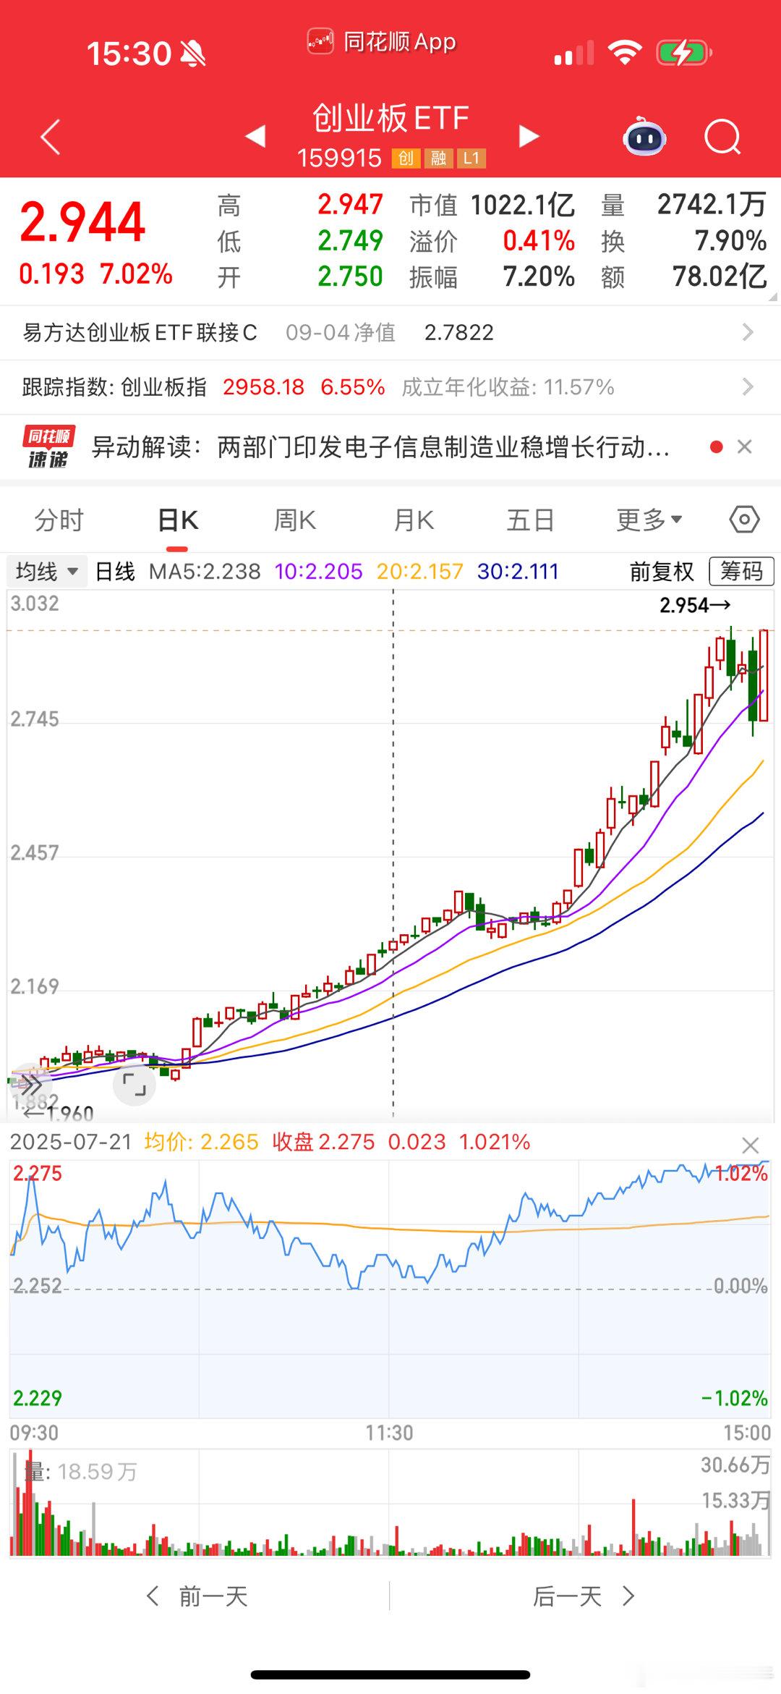Image resolution: width=781 pixels, height=1694 pixels.
Task: Select the 分时 tab
Action: pos(59,520)
